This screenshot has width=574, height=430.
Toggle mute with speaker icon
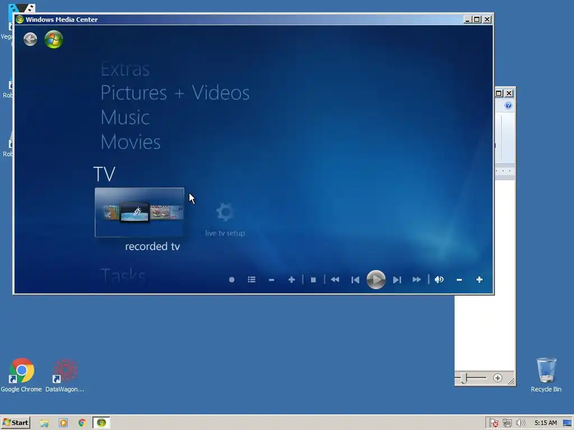coord(439,280)
